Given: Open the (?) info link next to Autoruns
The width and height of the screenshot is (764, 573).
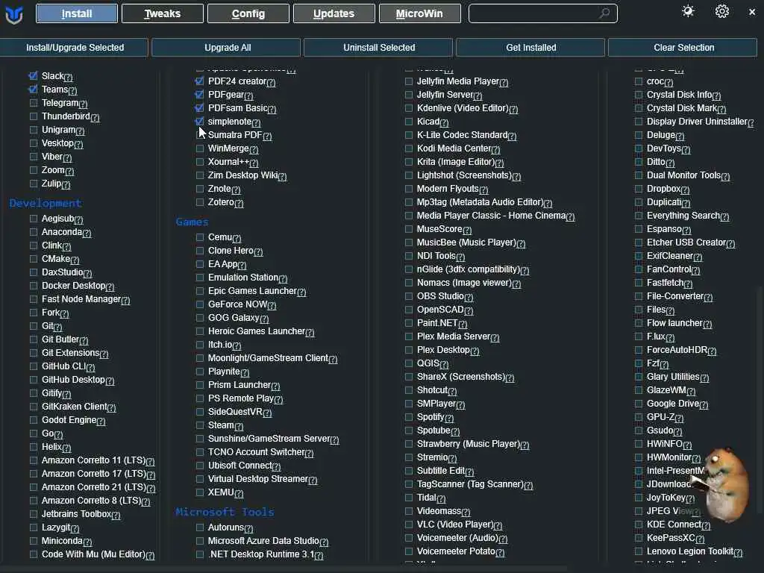Looking at the screenshot, I should pos(248,529).
